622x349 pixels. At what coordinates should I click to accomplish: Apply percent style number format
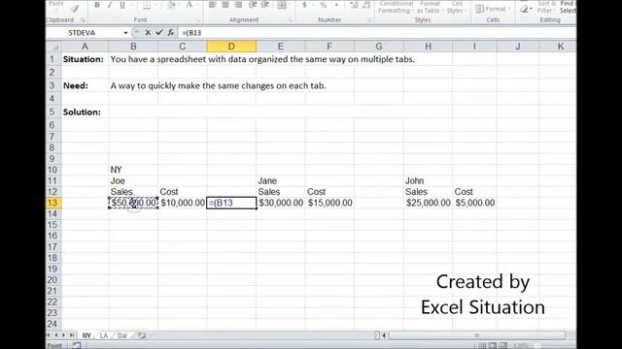click(324, 5)
